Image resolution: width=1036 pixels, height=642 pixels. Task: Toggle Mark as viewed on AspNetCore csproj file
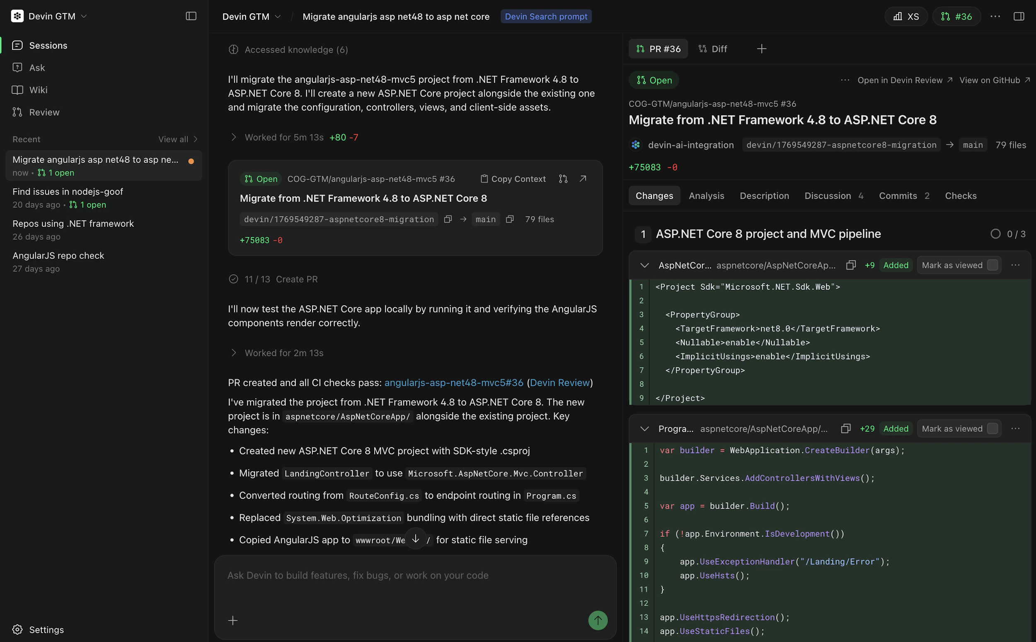pos(993,265)
